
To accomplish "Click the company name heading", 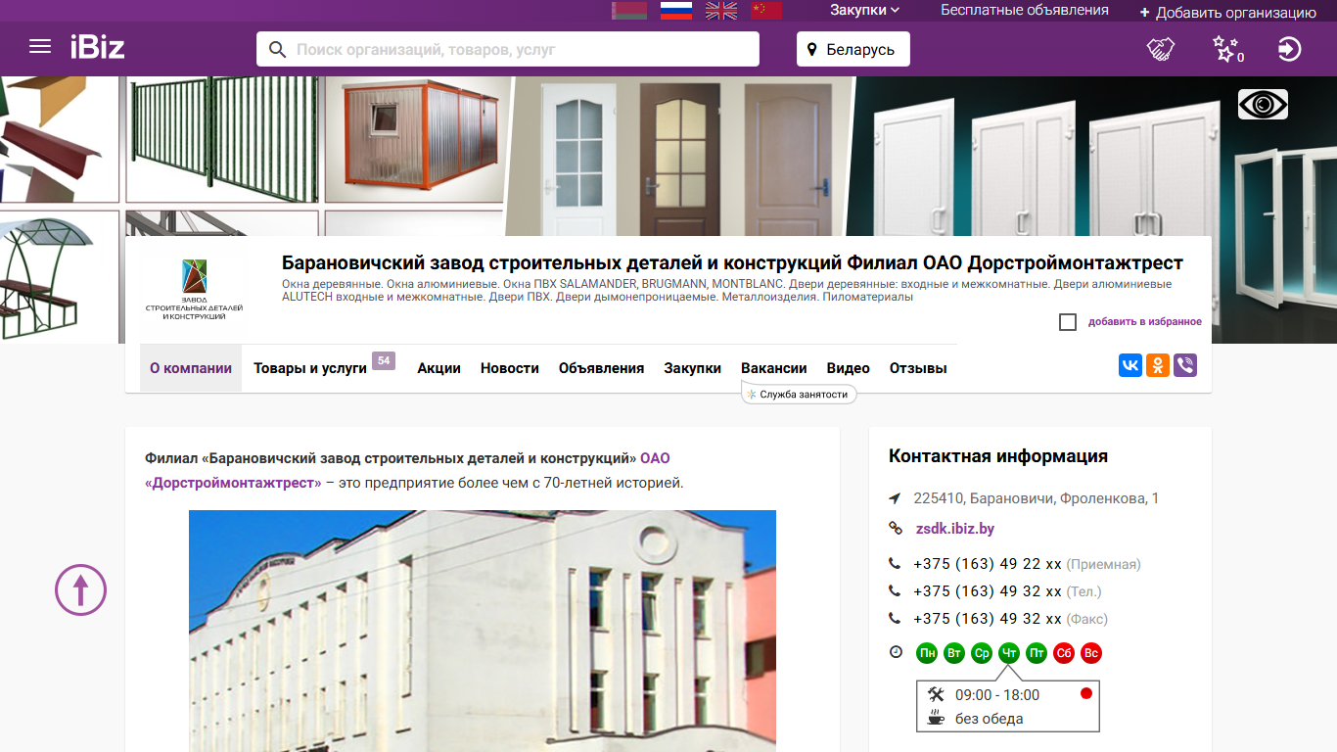I will pos(732,263).
